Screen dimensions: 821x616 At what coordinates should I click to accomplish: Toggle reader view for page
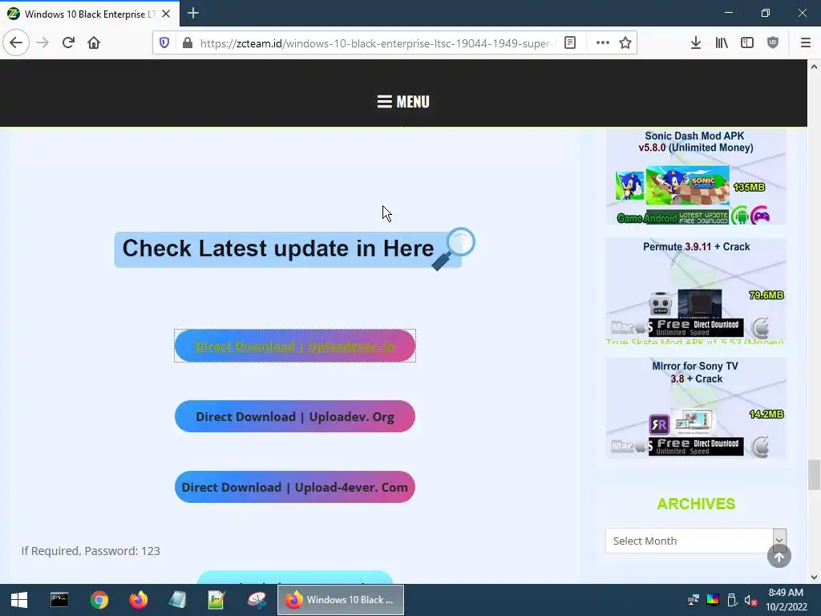(x=570, y=43)
